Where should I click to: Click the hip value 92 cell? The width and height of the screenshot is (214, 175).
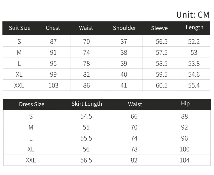184,127
